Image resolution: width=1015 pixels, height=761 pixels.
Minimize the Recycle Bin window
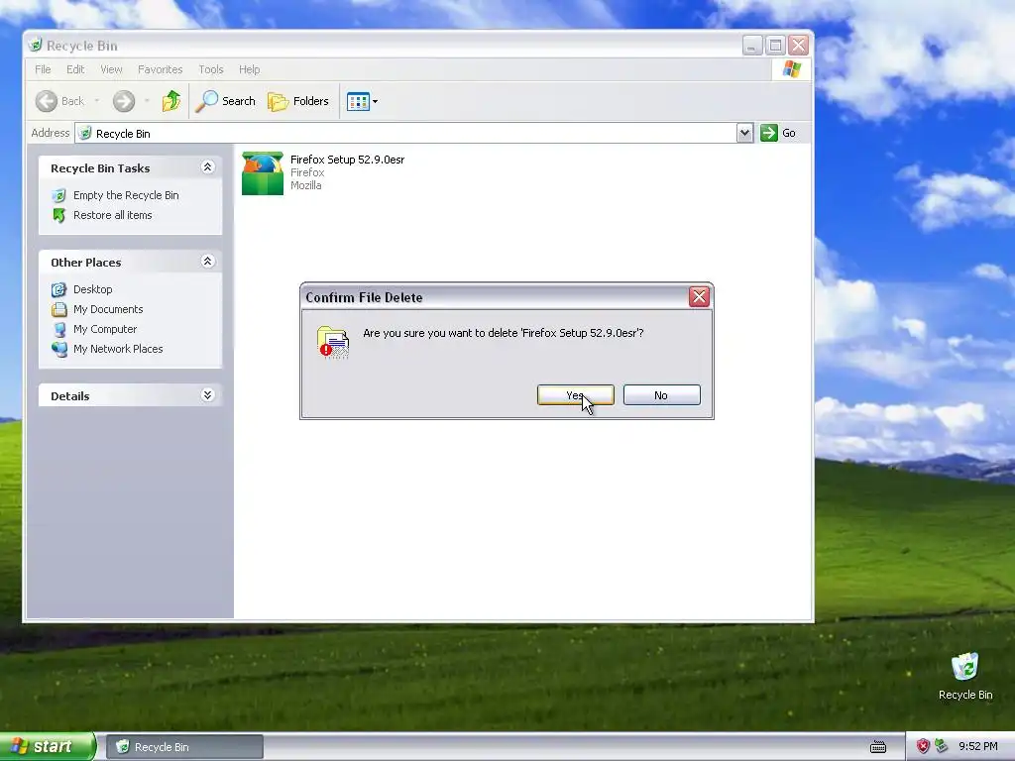[751, 46]
